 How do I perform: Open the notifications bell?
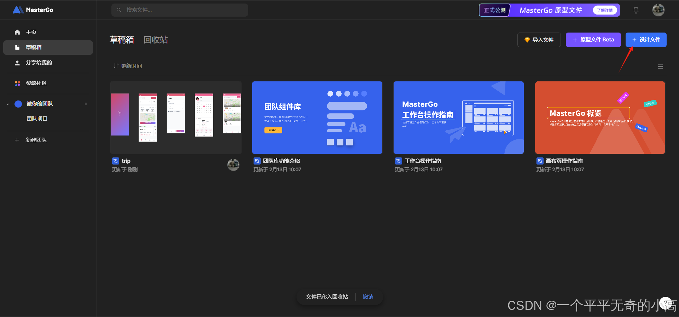(636, 10)
